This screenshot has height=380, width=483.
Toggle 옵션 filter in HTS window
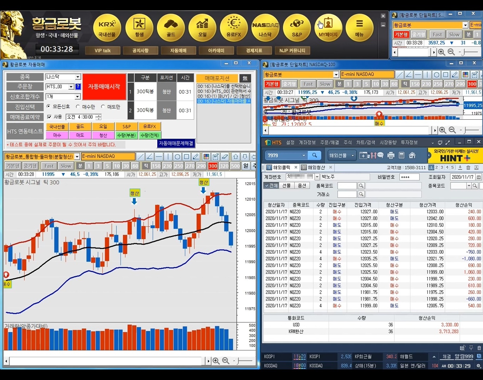click(x=302, y=185)
